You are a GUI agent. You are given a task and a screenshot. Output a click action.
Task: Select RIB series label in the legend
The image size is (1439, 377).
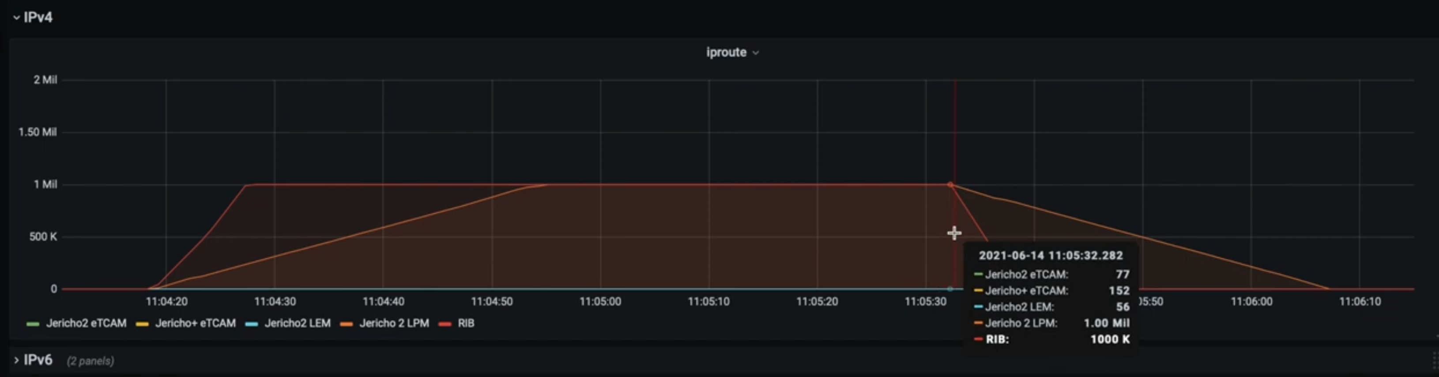466,323
